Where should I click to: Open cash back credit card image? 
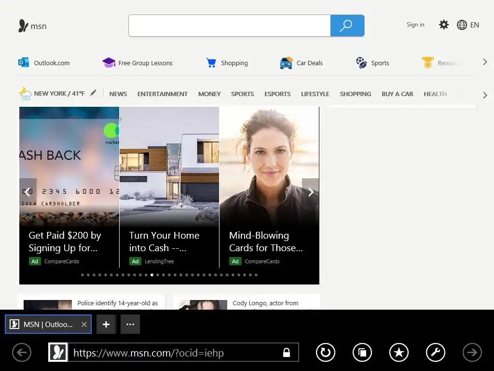[69, 166]
